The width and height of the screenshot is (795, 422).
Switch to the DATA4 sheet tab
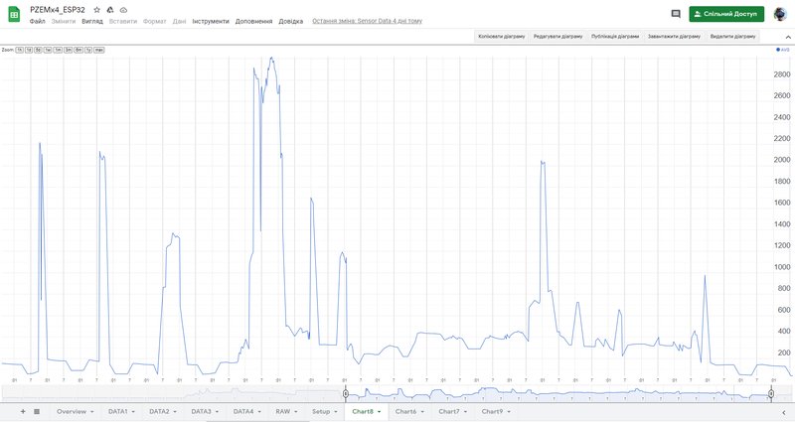pyautogui.click(x=243, y=411)
